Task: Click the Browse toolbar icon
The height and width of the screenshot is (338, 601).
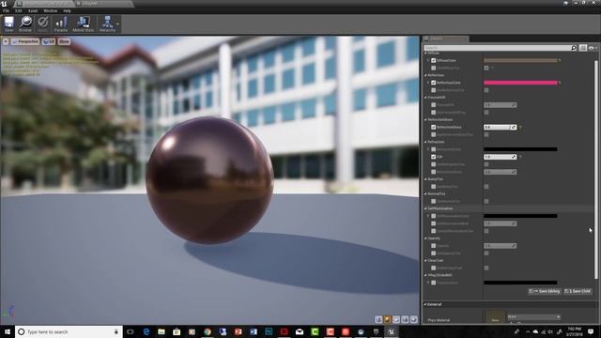Action: [x=25, y=23]
